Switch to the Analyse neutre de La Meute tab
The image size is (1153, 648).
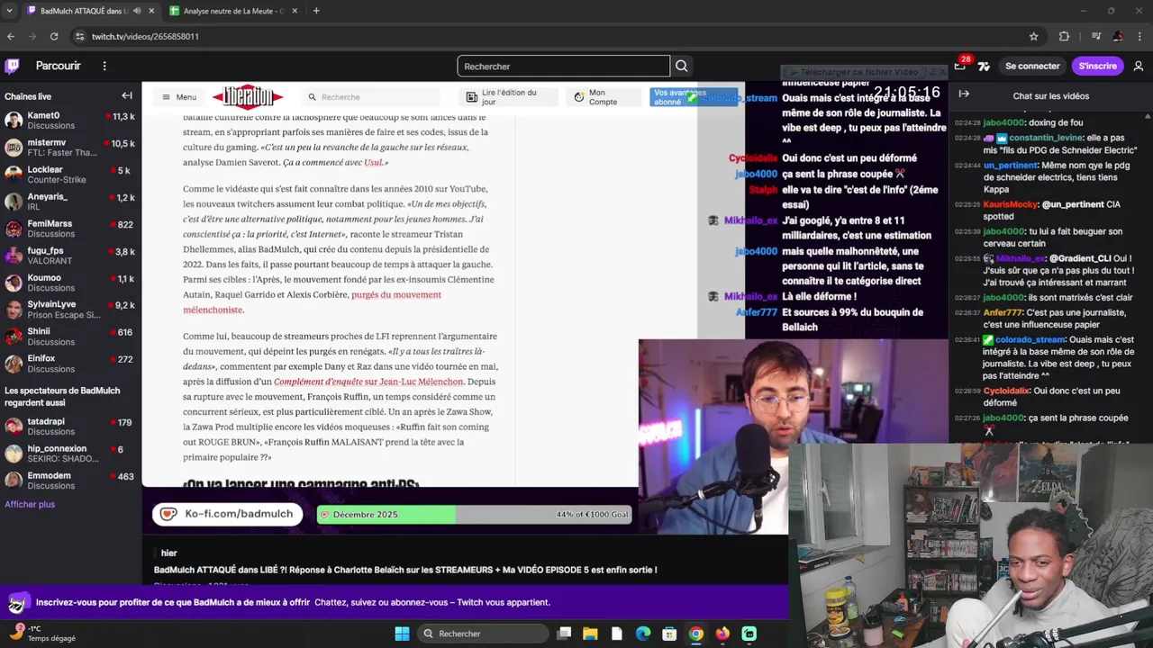232,11
